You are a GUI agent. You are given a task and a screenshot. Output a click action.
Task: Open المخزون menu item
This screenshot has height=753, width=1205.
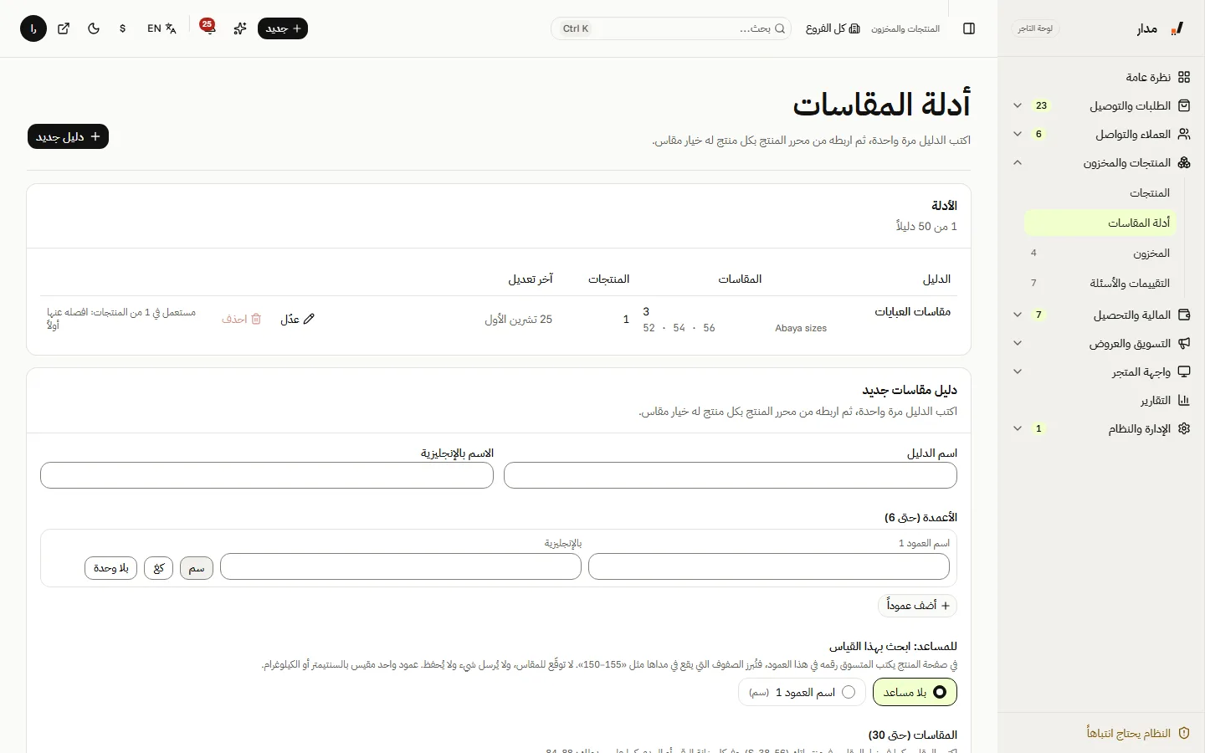pos(1100,253)
